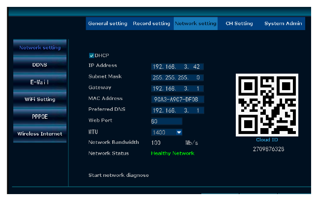This screenshot has width=318, height=201.
Task: Open the Wireless Internet sidebar section
Action: point(40,134)
